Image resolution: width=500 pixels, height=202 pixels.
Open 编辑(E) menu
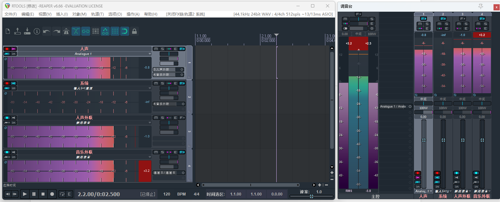[x=28, y=14]
